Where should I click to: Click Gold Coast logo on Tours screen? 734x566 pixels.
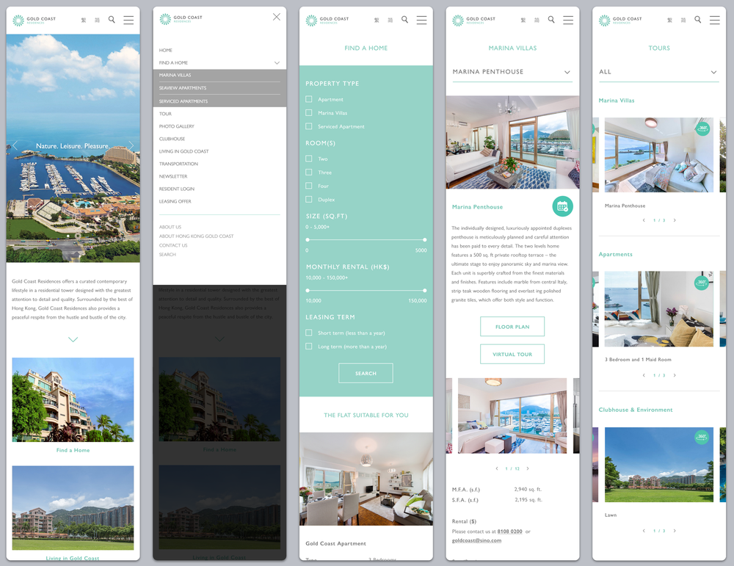(x=620, y=20)
